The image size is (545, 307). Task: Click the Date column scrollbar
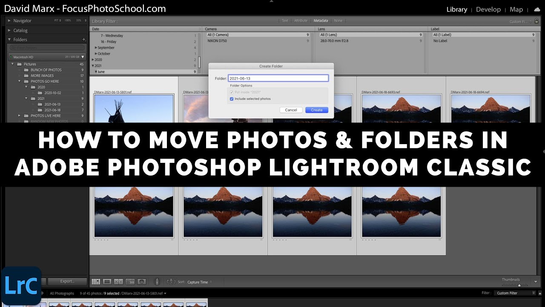(x=199, y=62)
